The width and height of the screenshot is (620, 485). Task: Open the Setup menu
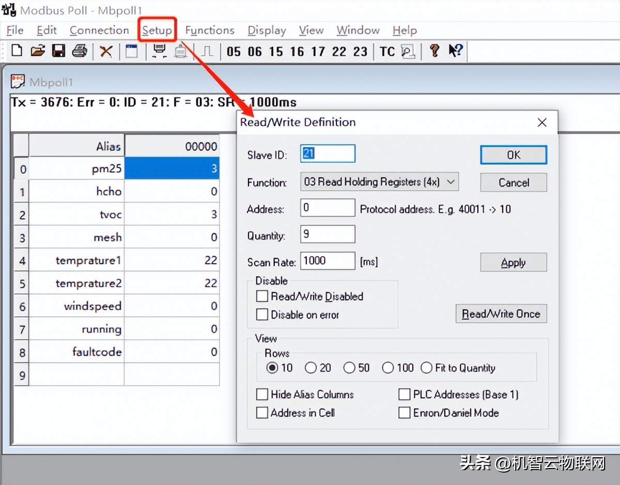pos(157,30)
